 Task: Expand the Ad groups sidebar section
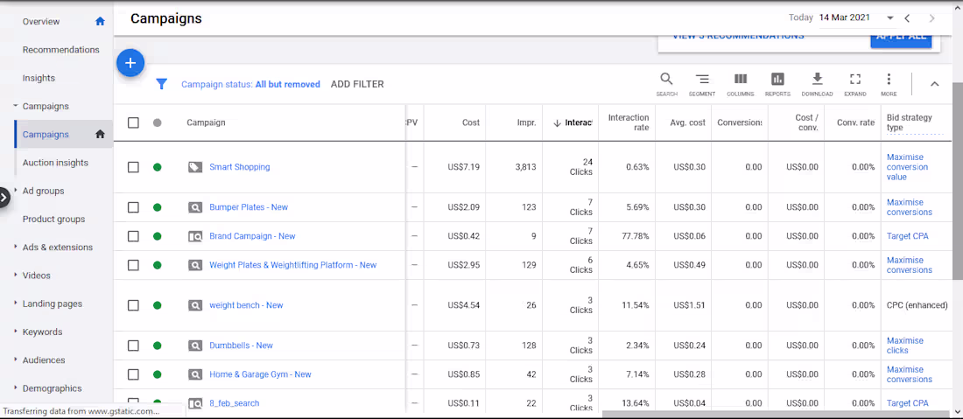[43, 191]
